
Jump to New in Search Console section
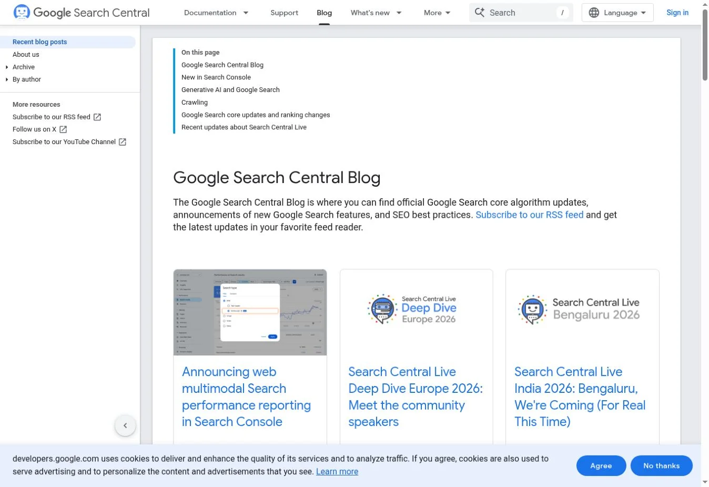[x=216, y=77]
